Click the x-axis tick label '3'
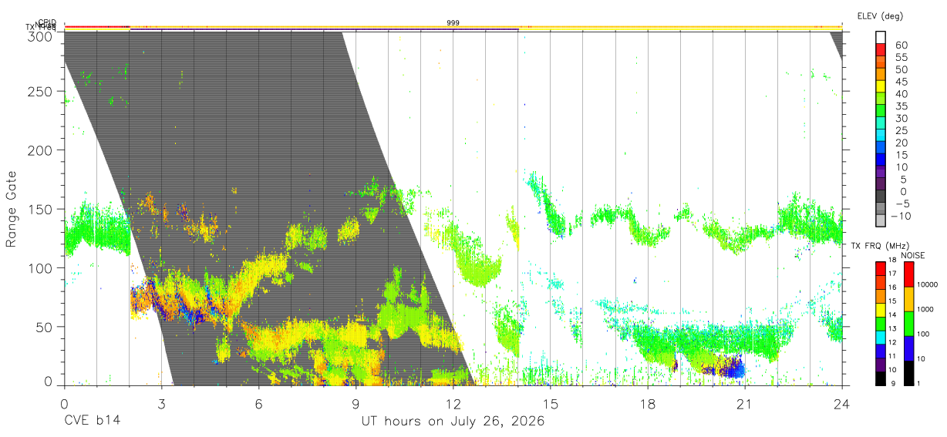The width and height of the screenshot is (947, 437). pyautogui.click(x=161, y=404)
